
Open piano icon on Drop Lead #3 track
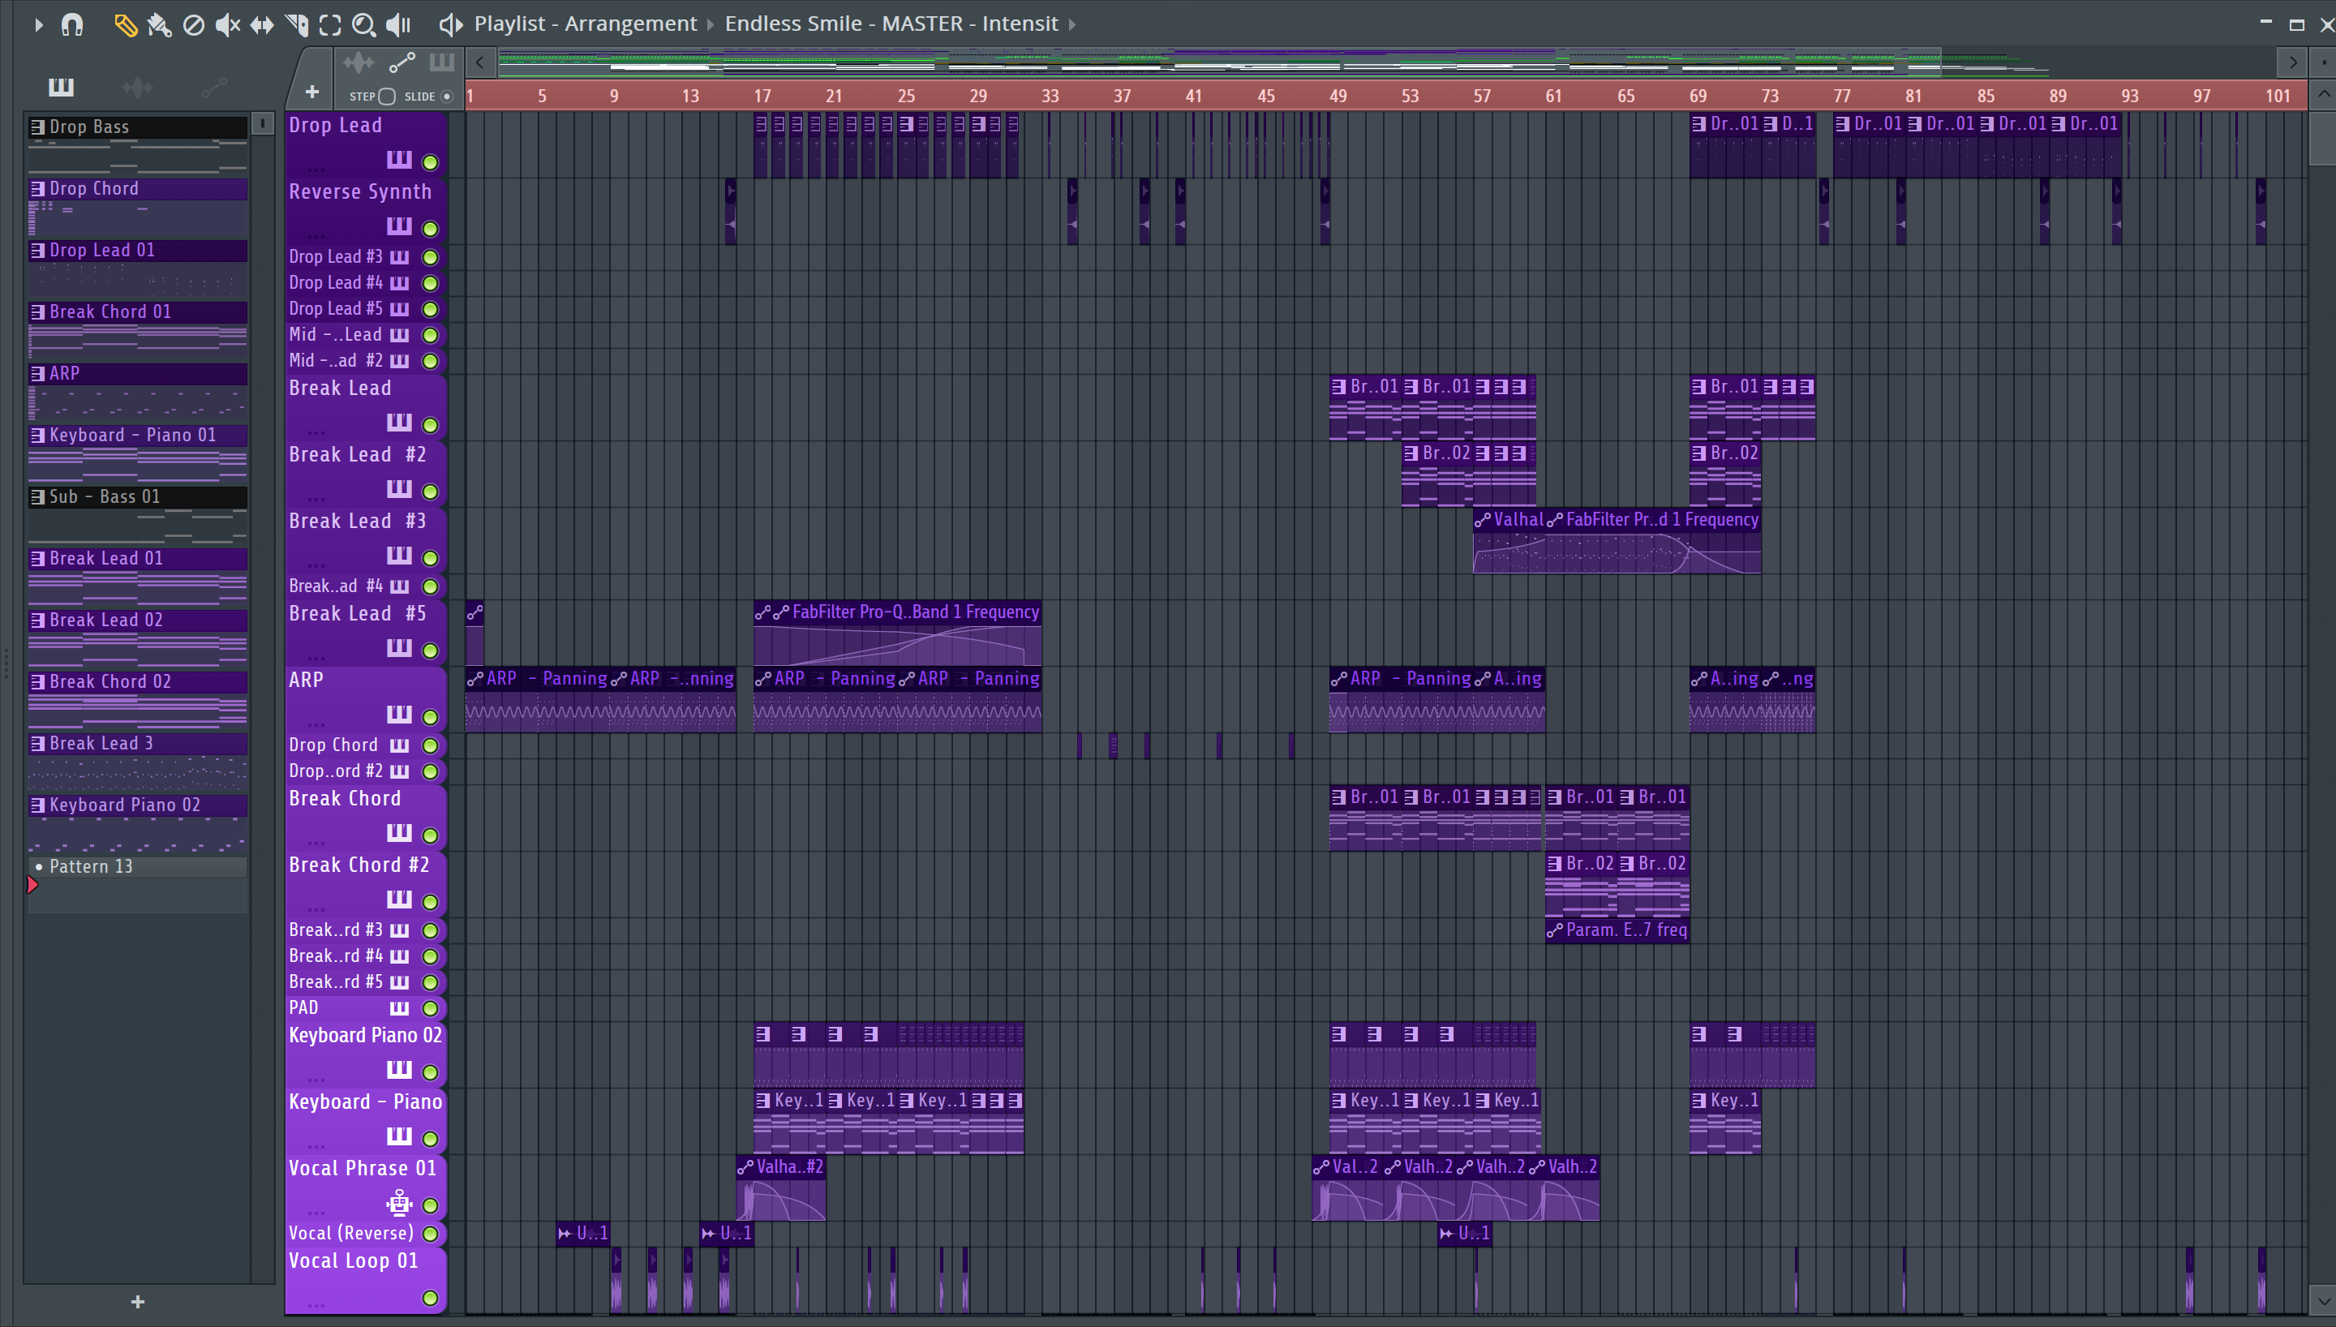[x=399, y=257]
